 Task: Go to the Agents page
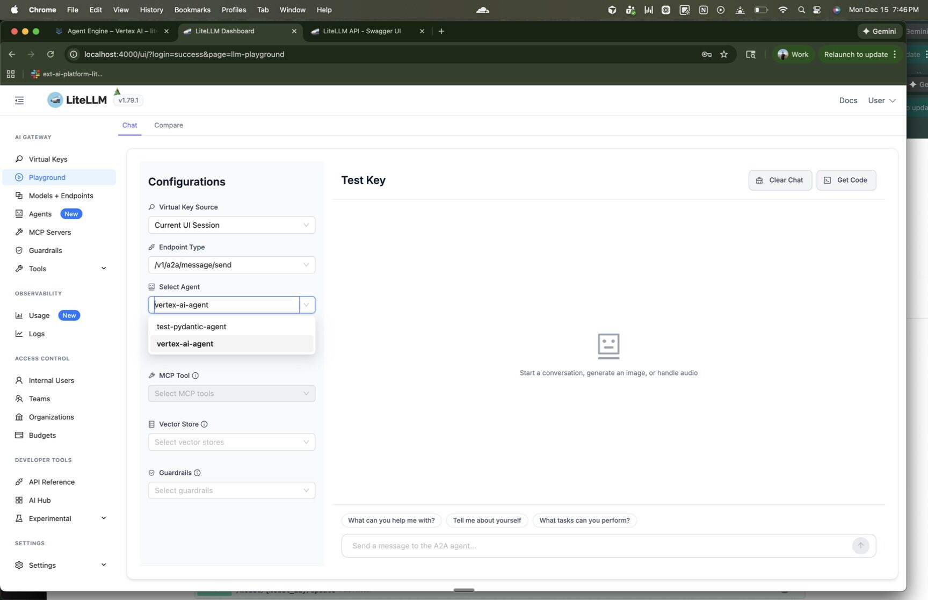[x=40, y=214]
